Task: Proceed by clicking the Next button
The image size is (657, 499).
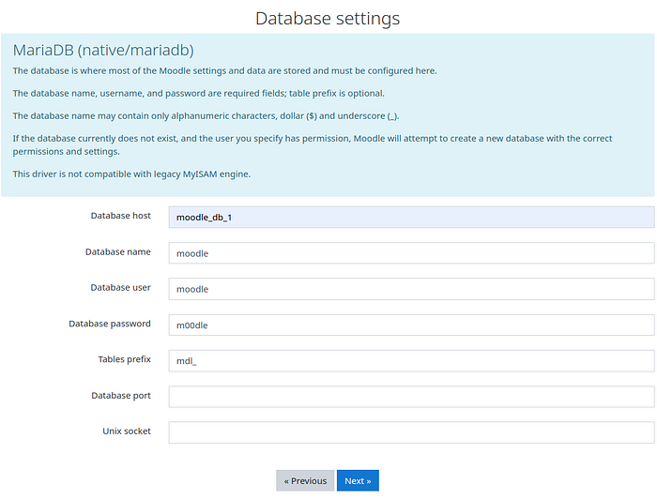Action: pyautogui.click(x=358, y=480)
